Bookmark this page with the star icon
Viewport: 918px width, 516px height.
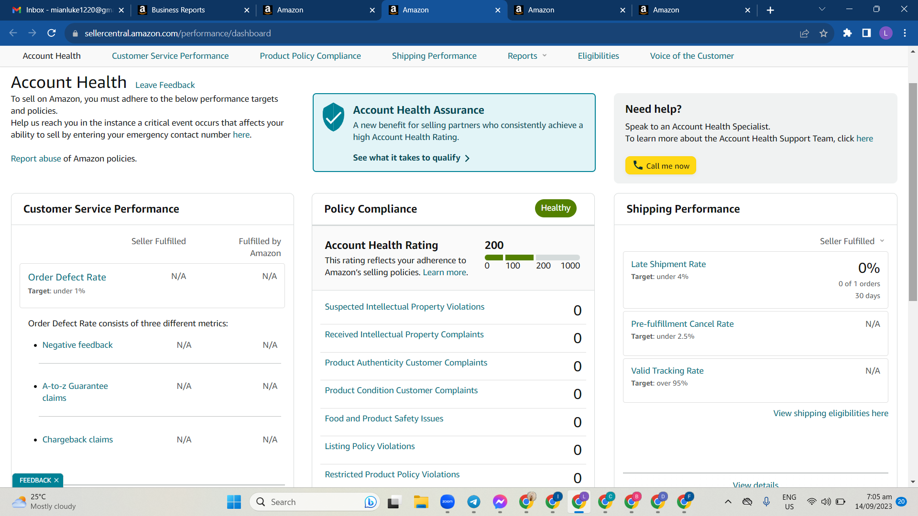tap(823, 33)
